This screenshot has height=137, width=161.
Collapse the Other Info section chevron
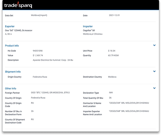tap(154, 88)
